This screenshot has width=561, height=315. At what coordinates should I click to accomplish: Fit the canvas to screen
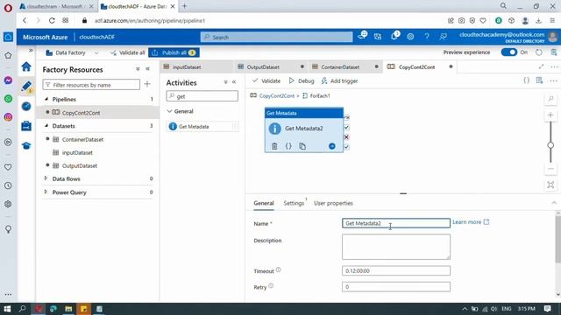coord(550,185)
